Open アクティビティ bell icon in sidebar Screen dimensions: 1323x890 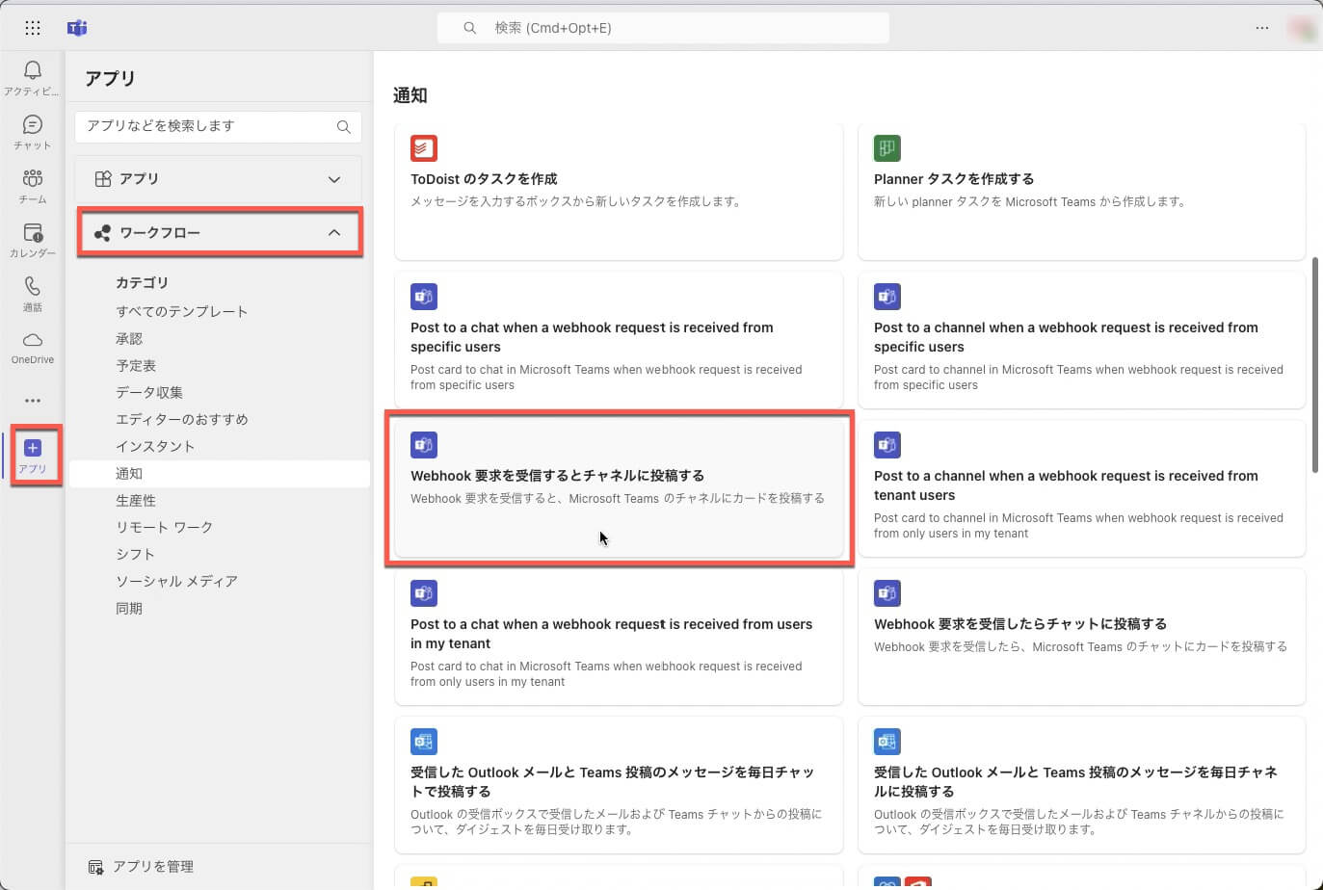click(x=33, y=70)
